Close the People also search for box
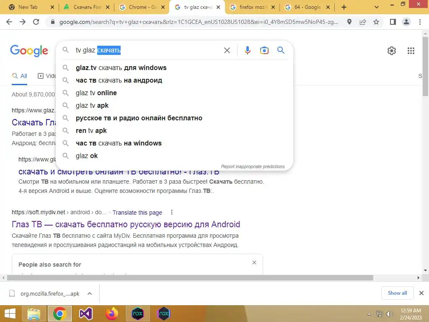Viewport: 429px width, 322px height. coord(254,262)
